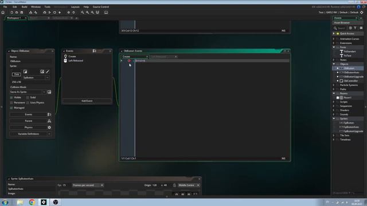Click the Physics gear icon

49,128
